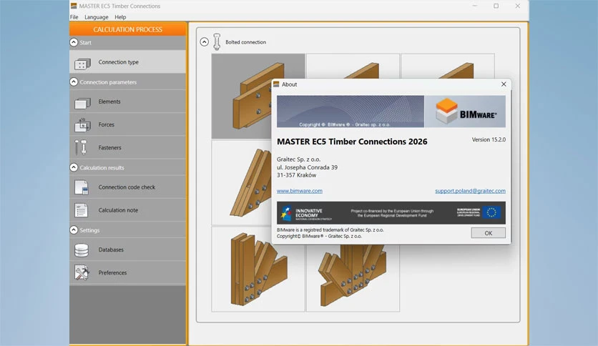Select the Connection type label
Image resolution: width=598 pixels, height=346 pixels.
pyautogui.click(x=118, y=62)
